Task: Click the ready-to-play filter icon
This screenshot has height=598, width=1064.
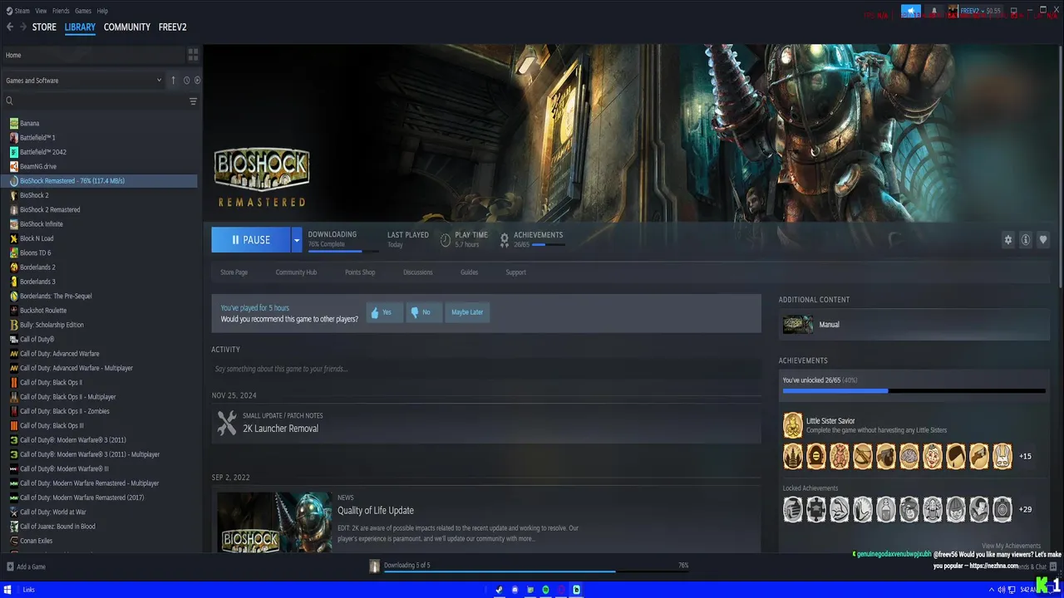Action: click(197, 81)
